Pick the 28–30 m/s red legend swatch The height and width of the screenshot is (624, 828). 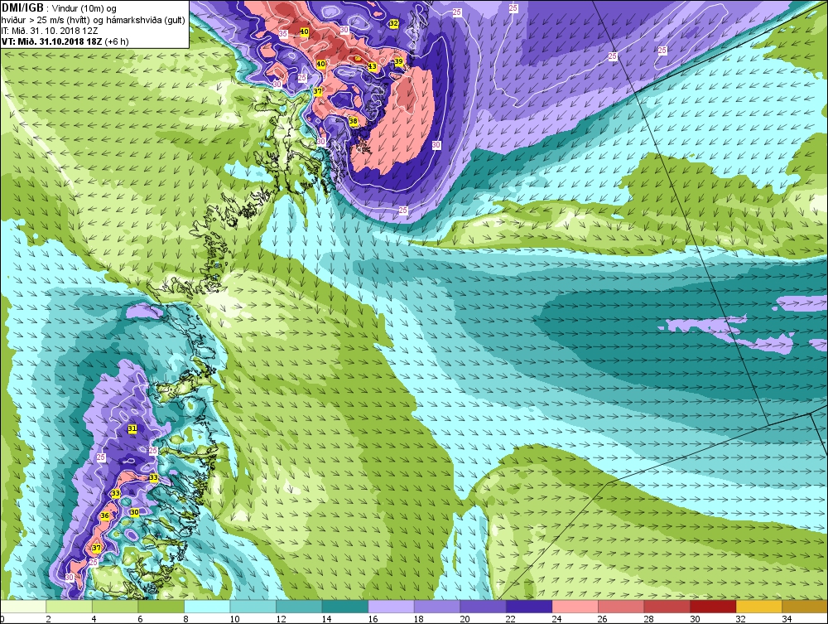pyautogui.click(x=667, y=606)
